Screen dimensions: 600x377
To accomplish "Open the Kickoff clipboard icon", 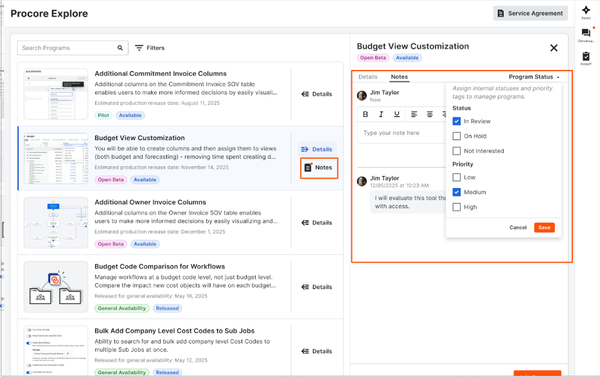I will pos(586,57).
